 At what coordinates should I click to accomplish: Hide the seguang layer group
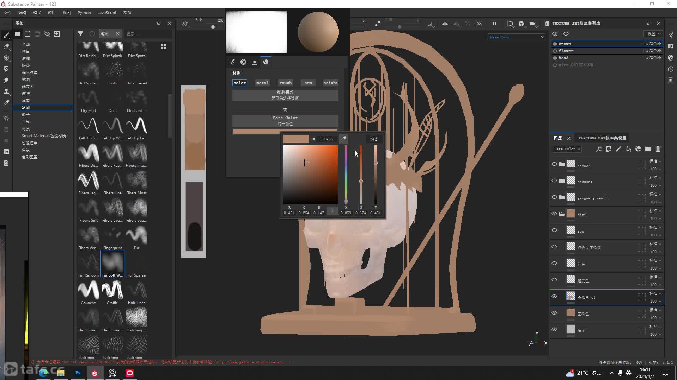tap(554, 181)
